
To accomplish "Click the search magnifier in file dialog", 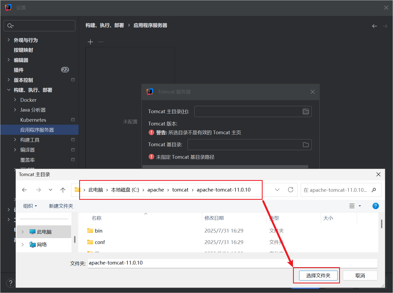I will click(x=374, y=190).
